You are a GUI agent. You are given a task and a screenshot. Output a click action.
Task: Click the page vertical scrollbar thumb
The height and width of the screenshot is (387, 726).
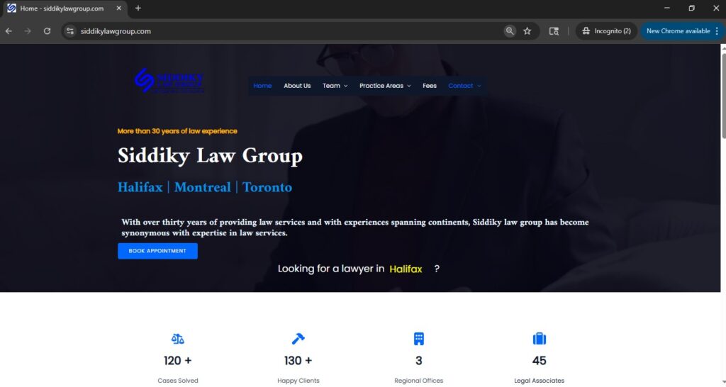723,95
